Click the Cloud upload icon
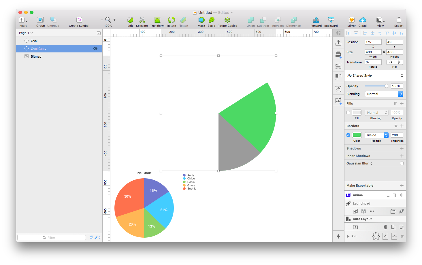 363,20
